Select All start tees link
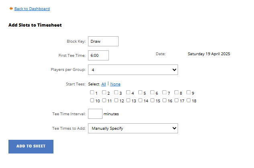Image resolution: width=254 pixels, height=168 pixels. 104,84
